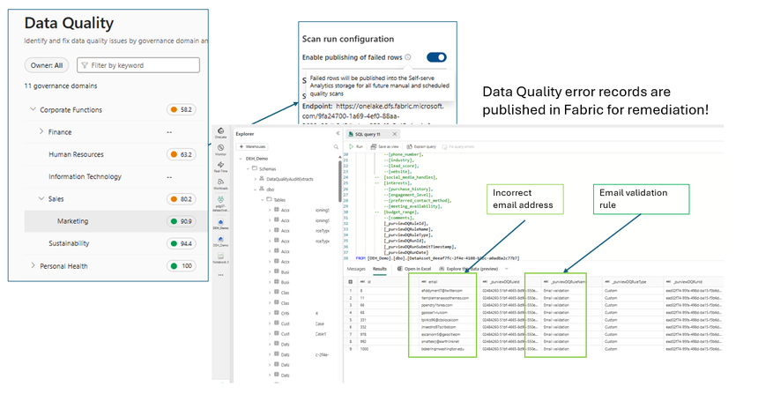Screen dimensions: 758x394
Task: Toggle Enable publishing of failed rows switch
Action: [x=436, y=57]
